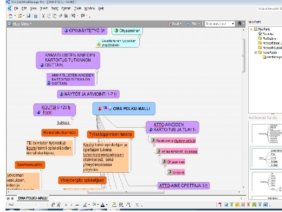Select the OMA POLKU-MALLI central topic
The image size is (282, 212).
click(x=124, y=108)
